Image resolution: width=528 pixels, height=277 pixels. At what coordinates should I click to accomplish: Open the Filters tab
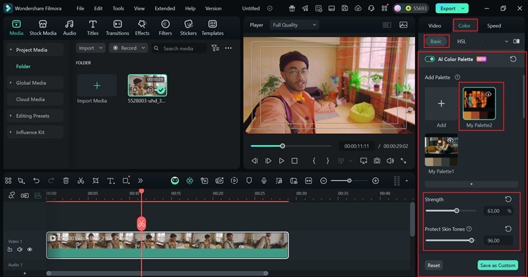coord(165,28)
